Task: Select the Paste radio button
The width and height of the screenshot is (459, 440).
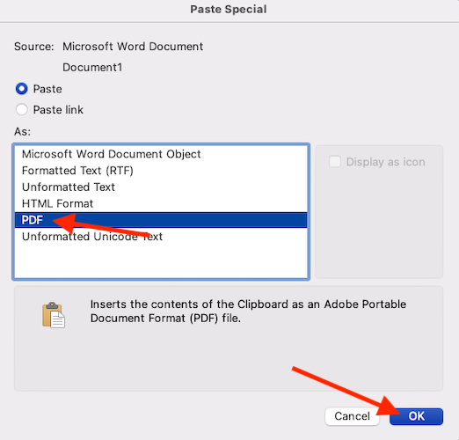Action: point(22,89)
